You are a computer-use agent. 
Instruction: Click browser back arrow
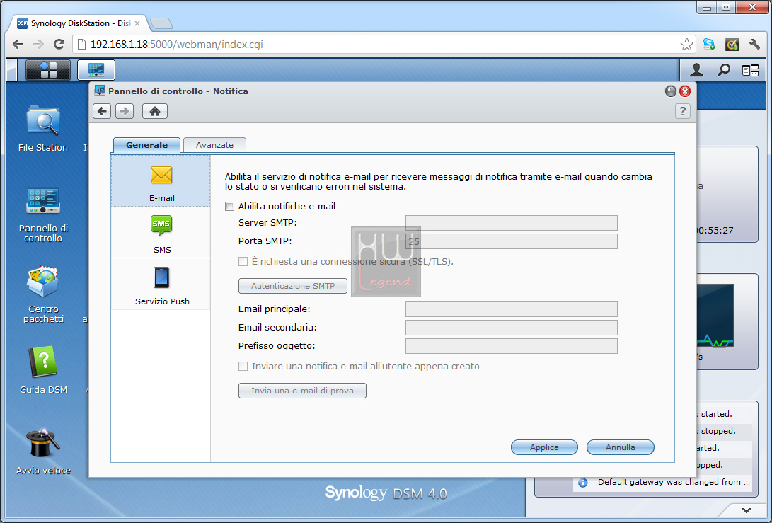[x=18, y=45]
